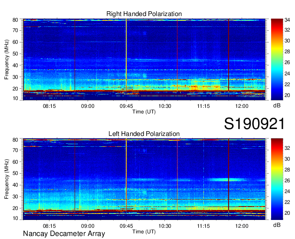This screenshot has height=239, width=295.
Task: Click the 'Right Handed Polarization' title
Action: click(x=144, y=14)
